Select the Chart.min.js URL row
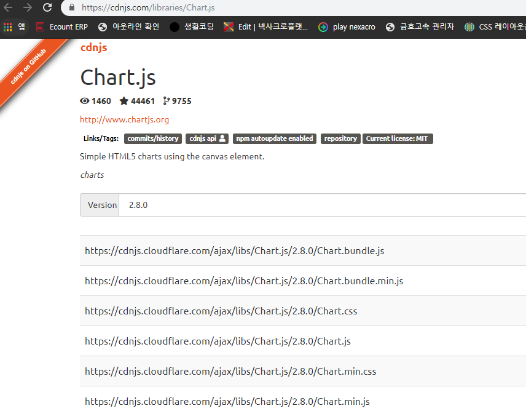Screen dimensions: 526x419 click(303, 402)
